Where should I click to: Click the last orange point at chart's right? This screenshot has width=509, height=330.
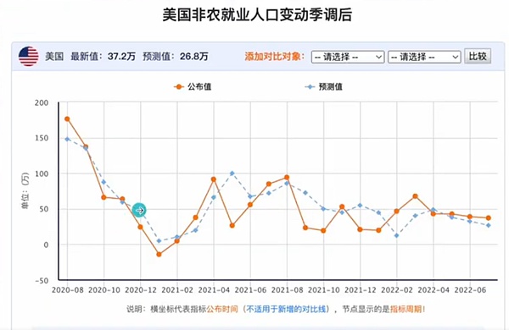489,218
